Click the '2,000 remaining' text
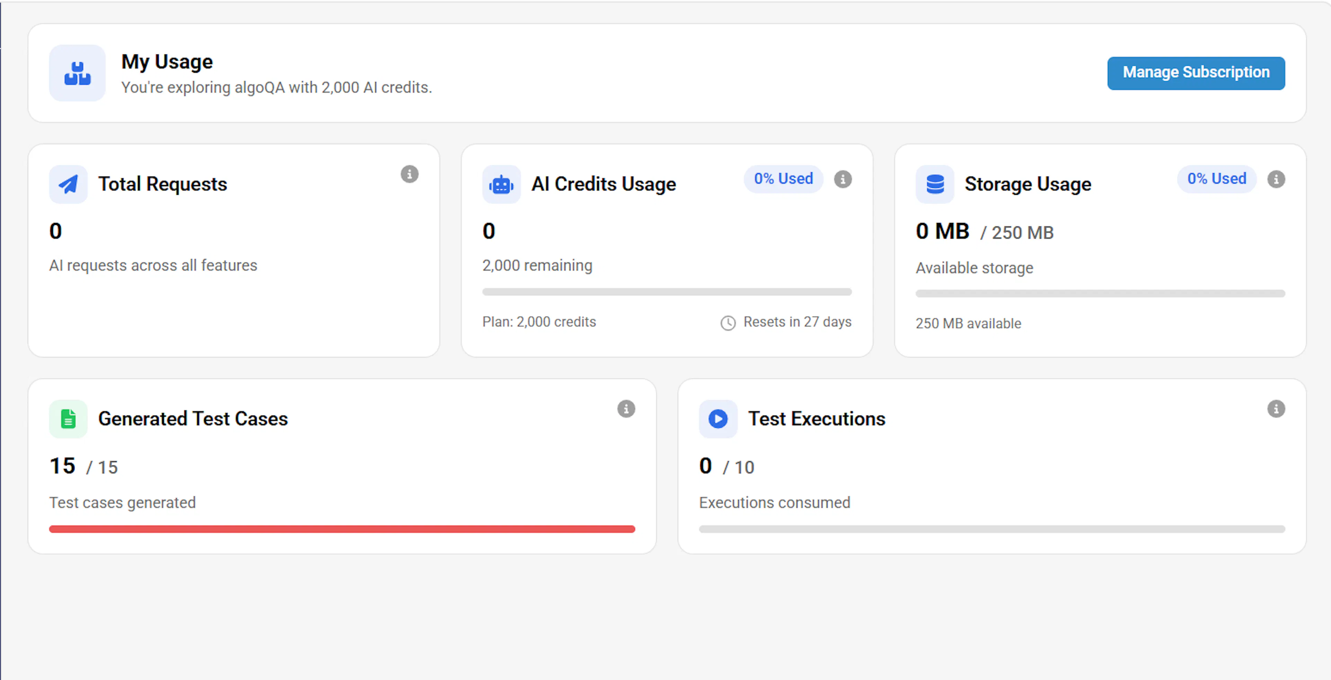 (x=537, y=265)
